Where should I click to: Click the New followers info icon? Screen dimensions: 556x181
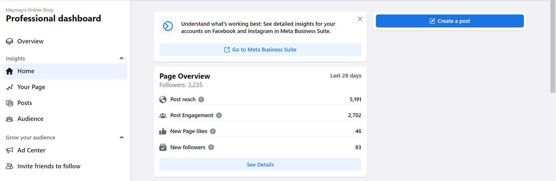click(211, 147)
